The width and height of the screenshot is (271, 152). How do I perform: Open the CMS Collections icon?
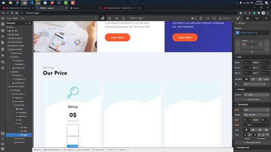click(3, 49)
